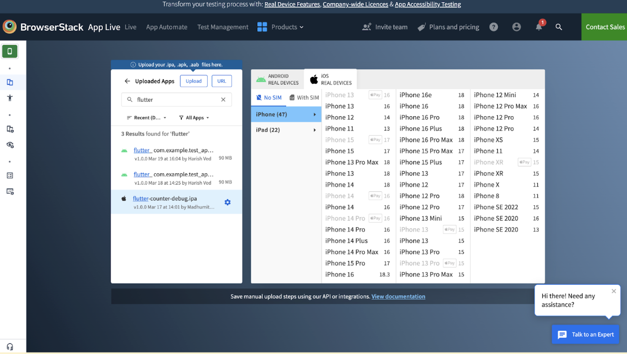Expand the iPad (22) device category
The image size is (627, 354).
[286, 130]
